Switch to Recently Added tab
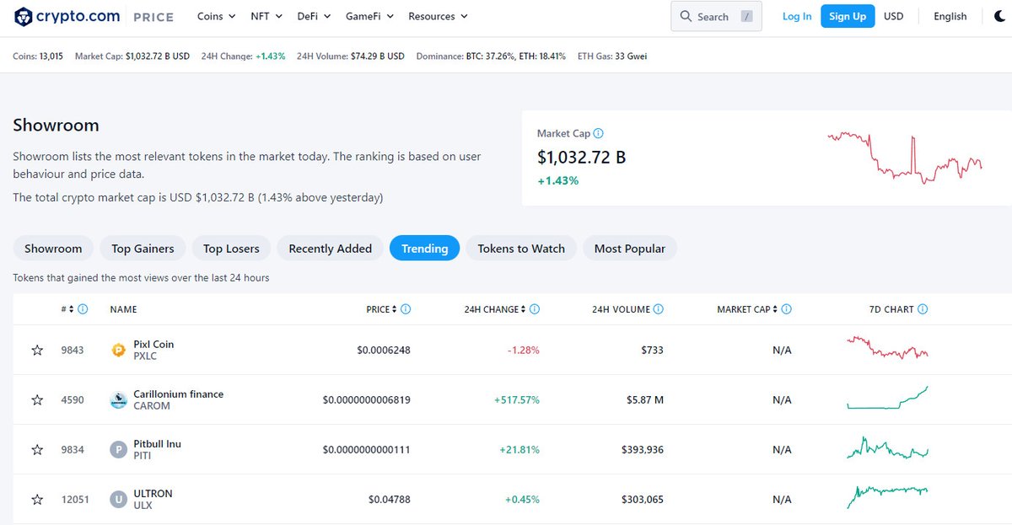1012x525 pixels. (330, 248)
